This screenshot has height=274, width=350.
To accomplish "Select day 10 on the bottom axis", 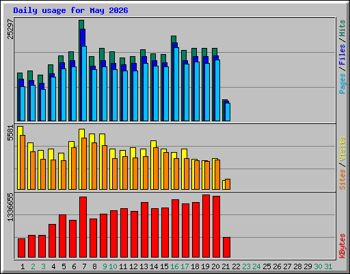I will (x=113, y=266).
